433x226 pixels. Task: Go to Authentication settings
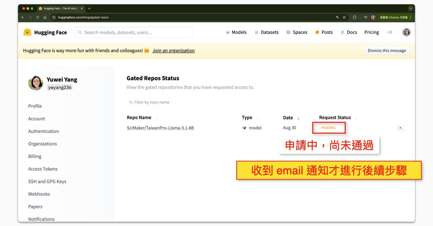pos(43,131)
